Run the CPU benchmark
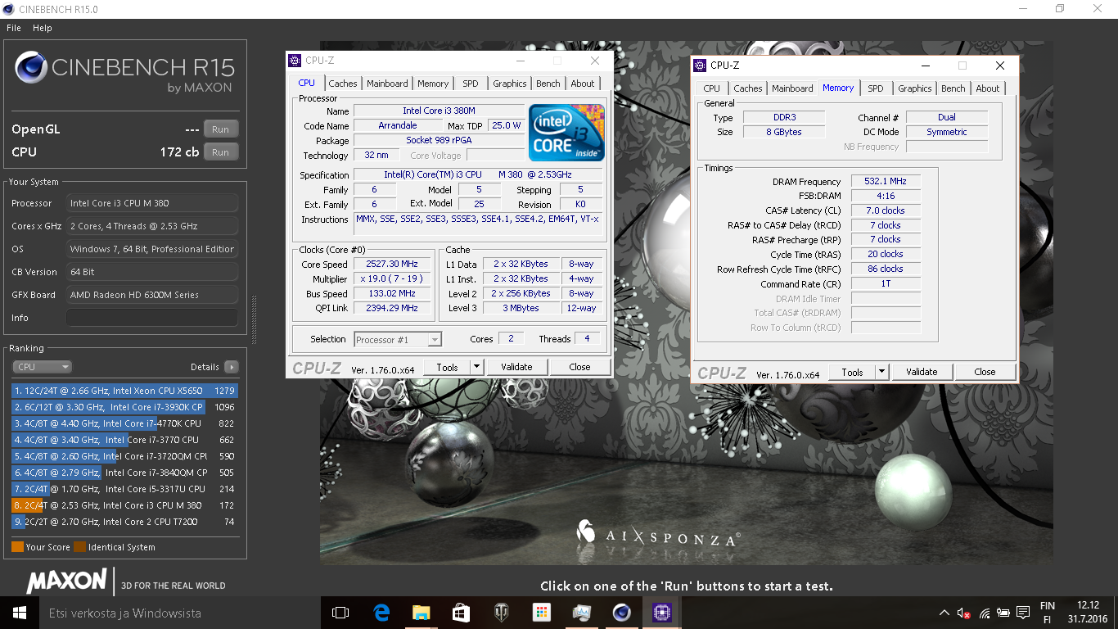This screenshot has width=1118, height=629. point(220,152)
